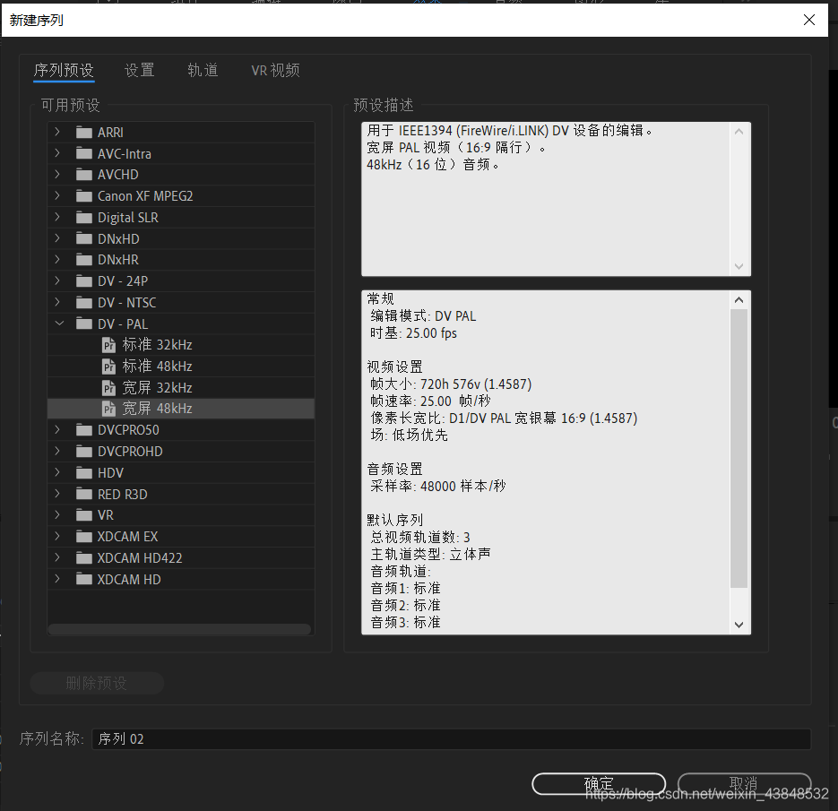Click the XDCAM EX folder icon
The width and height of the screenshot is (838, 811).
pyautogui.click(x=84, y=536)
